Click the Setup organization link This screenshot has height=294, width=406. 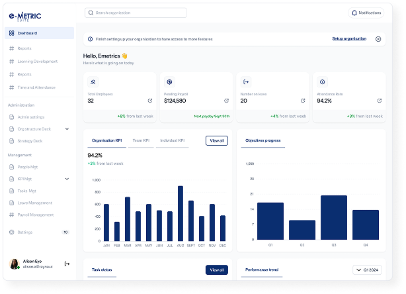pos(348,39)
